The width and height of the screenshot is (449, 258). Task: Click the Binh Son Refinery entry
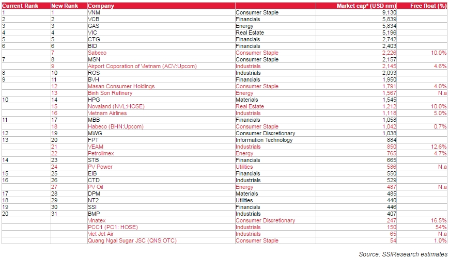[109, 93]
